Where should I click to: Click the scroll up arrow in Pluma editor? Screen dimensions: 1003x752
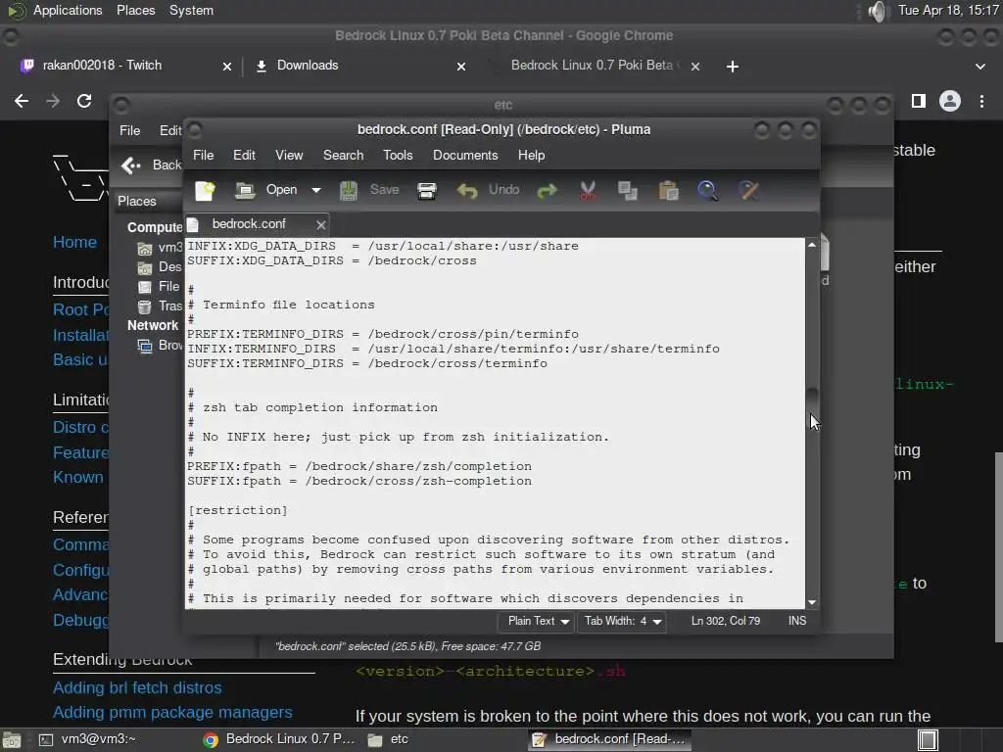812,245
